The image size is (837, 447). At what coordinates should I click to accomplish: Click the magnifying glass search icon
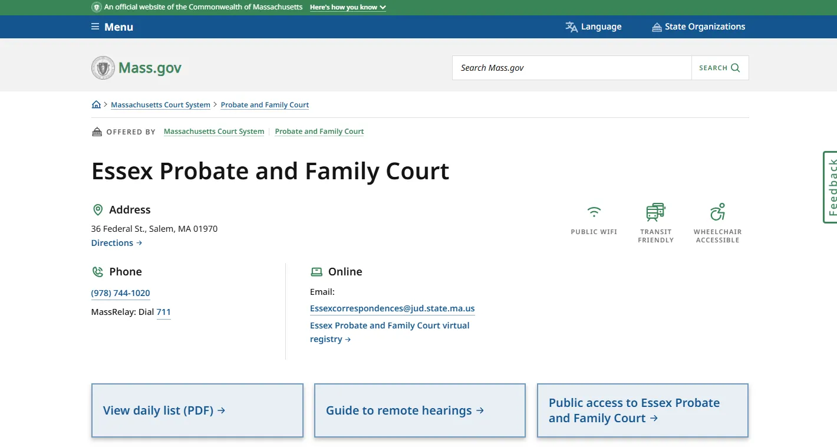coord(735,68)
